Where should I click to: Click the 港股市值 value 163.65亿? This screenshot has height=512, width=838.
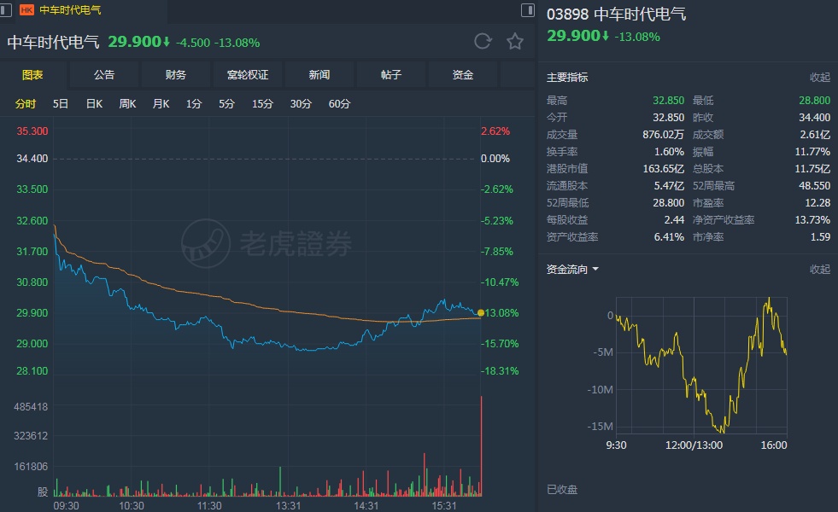pos(663,169)
